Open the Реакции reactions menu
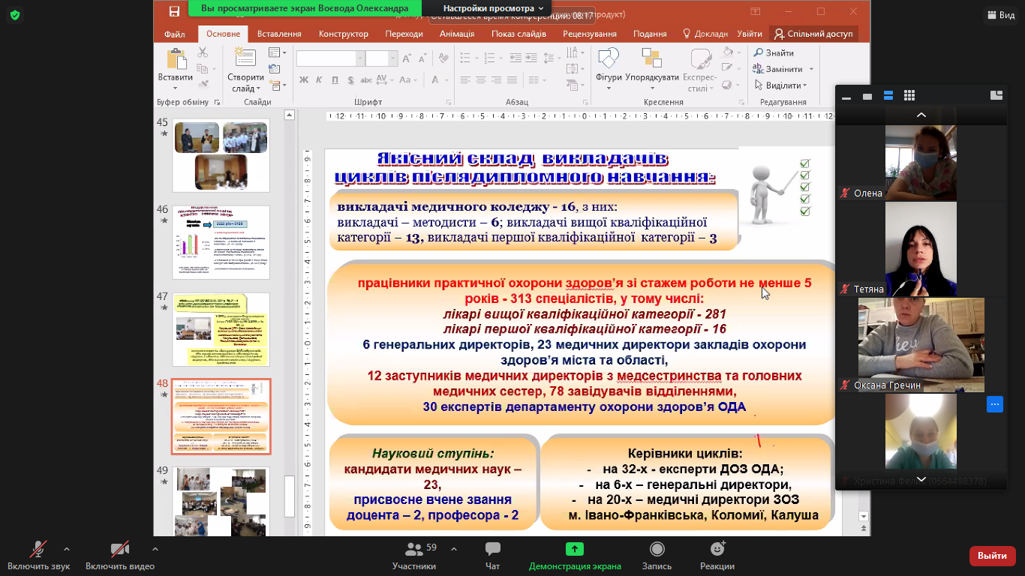The width and height of the screenshot is (1025, 576). (717, 550)
